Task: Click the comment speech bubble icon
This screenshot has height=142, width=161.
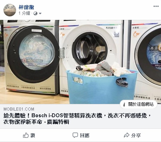Action: (75, 135)
